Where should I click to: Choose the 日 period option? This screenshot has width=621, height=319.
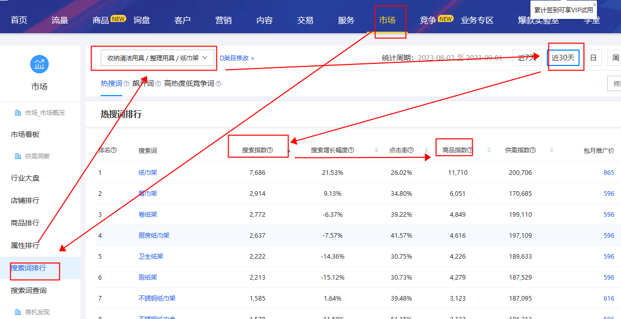click(x=593, y=58)
